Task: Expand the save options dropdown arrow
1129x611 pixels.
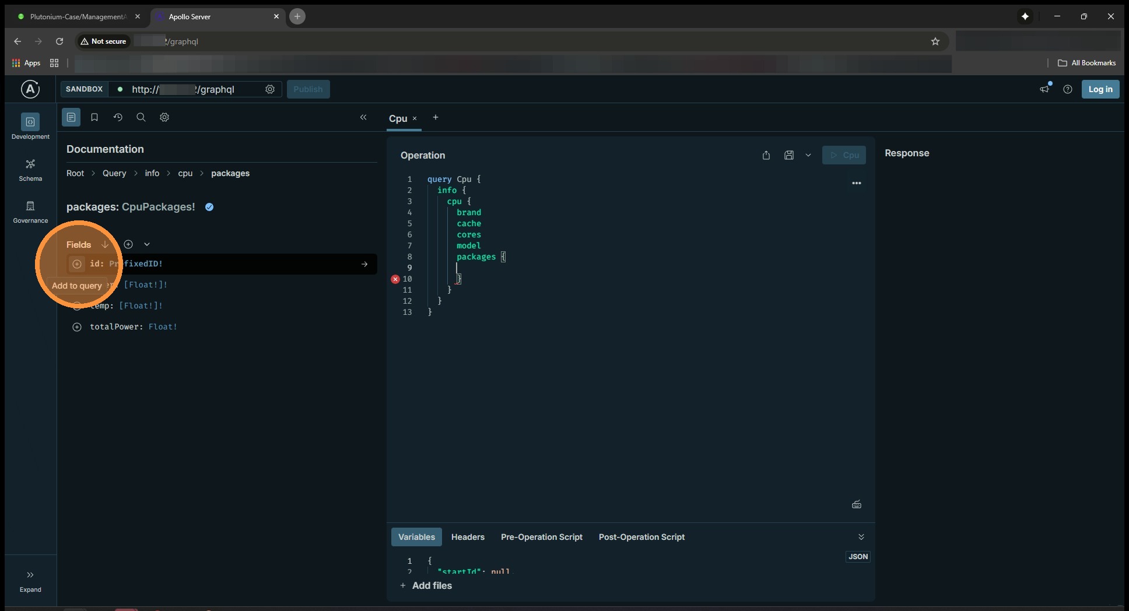Action: pyautogui.click(x=808, y=155)
